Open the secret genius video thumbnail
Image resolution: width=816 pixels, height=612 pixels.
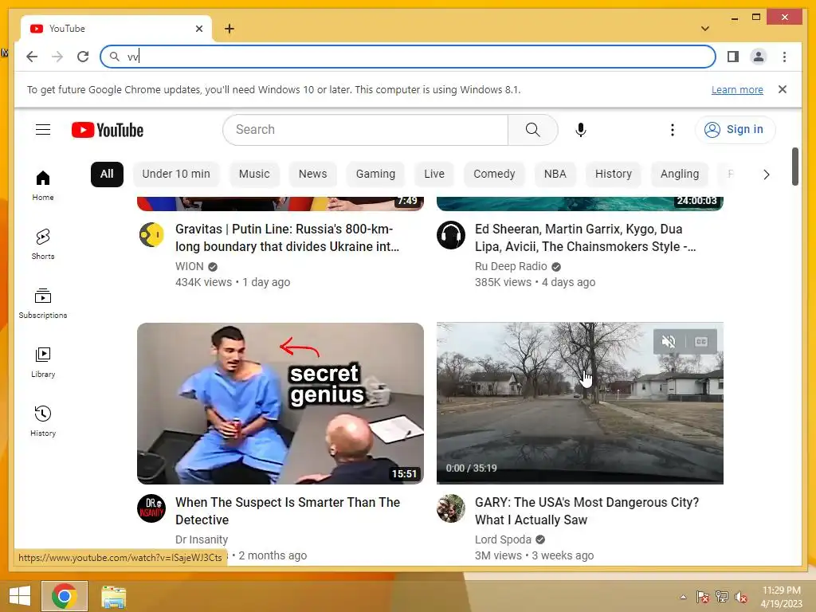280,403
